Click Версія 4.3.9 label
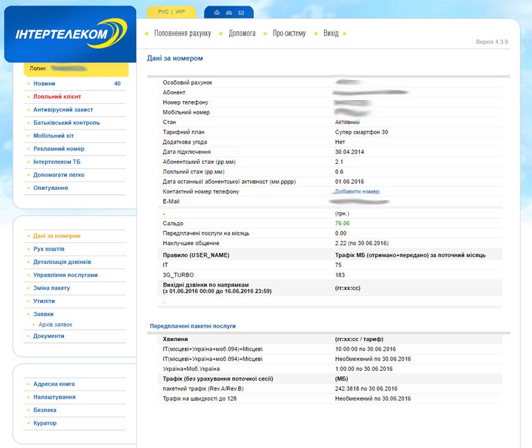Viewport: 532px width, 448px height. [x=491, y=42]
